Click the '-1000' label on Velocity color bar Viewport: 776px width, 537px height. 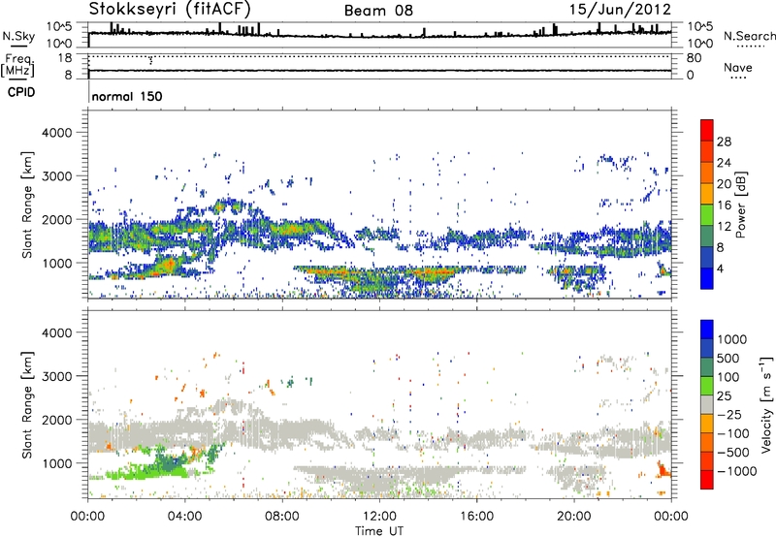[736, 471]
